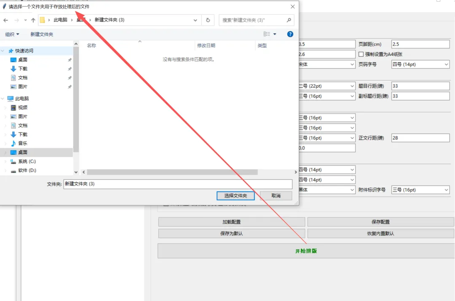Select 此电脑 in the navigation tree
This screenshot has height=301, width=455.
coord(22,99)
